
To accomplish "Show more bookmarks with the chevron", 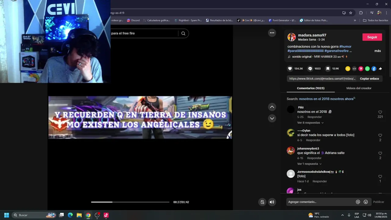I will 355,20.
